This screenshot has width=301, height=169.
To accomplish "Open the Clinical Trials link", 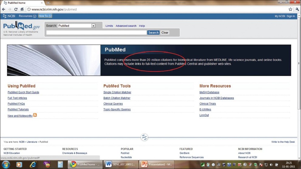I will click(207, 104).
